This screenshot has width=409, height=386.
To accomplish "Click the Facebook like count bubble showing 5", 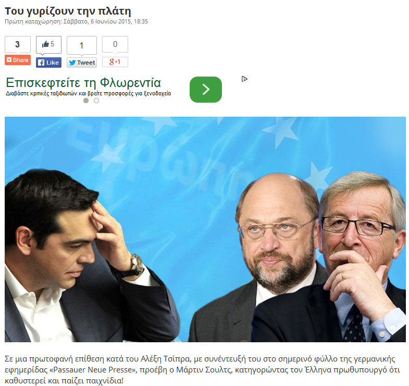I will point(49,45).
